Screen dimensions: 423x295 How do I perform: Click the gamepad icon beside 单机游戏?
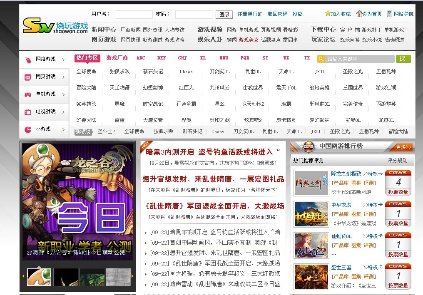(x=28, y=94)
